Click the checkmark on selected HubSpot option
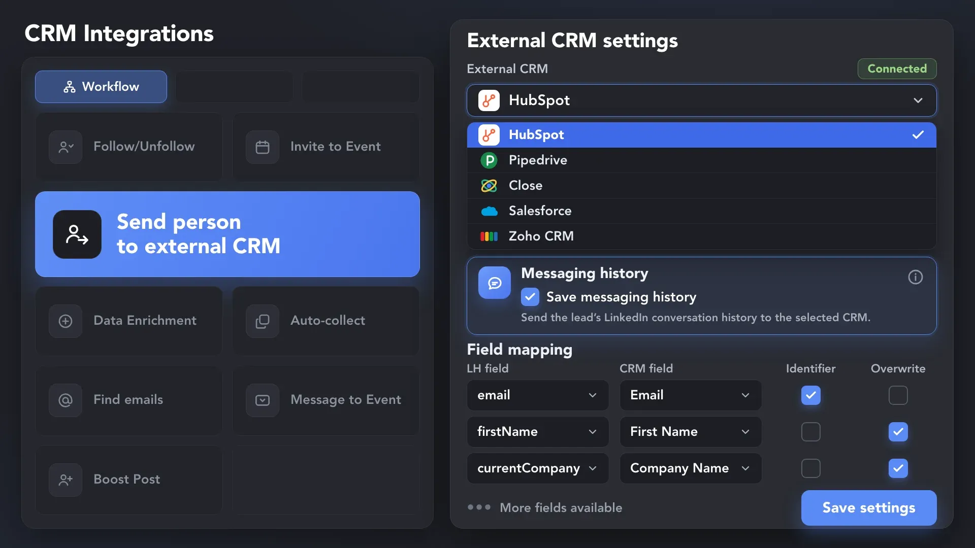This screenshot has height=548, width=975. [918, 135]
